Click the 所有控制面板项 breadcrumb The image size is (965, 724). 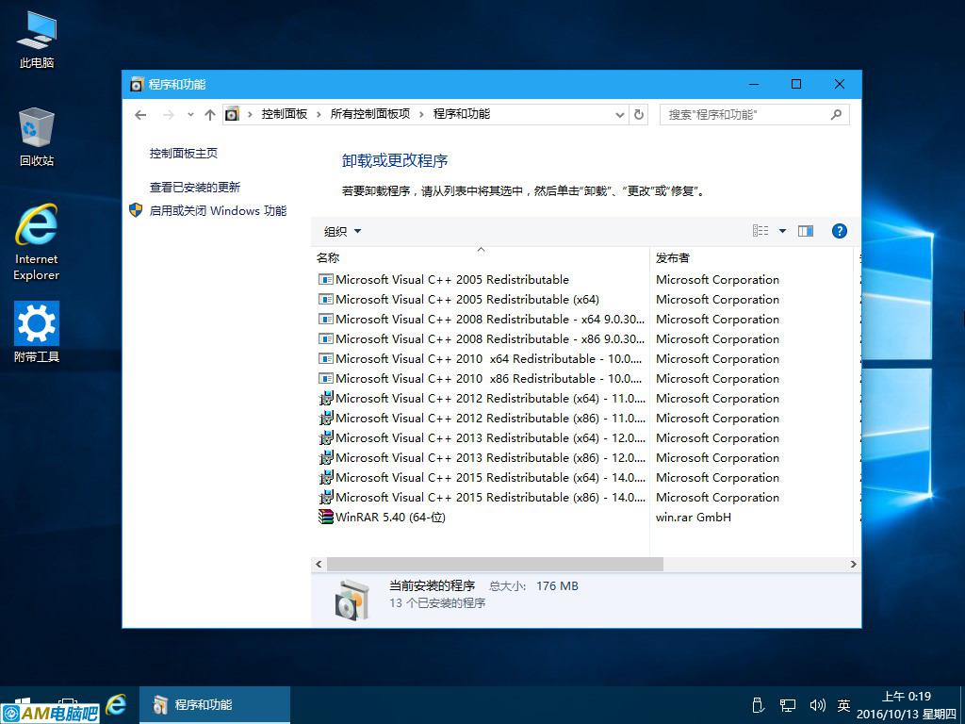(x=369, y=114)
